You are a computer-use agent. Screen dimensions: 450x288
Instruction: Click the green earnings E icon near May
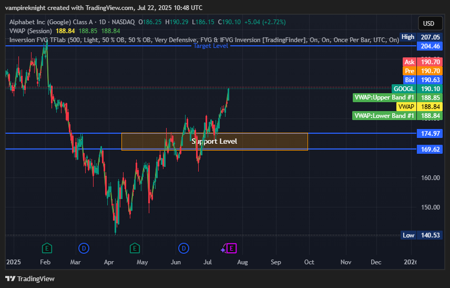[135, 248]
